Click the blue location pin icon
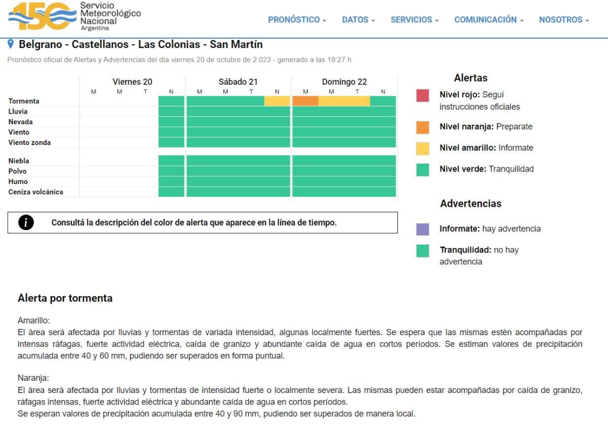Image resolution: width=608 pixels, height=433 pixels. coord(11,45)
